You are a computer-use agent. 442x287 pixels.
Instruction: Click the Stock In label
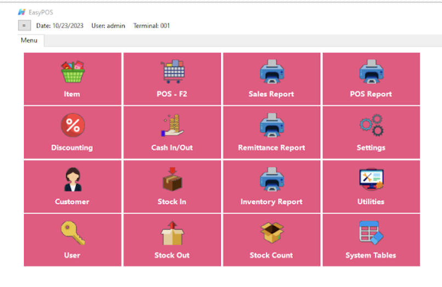[x=172, y=202]
